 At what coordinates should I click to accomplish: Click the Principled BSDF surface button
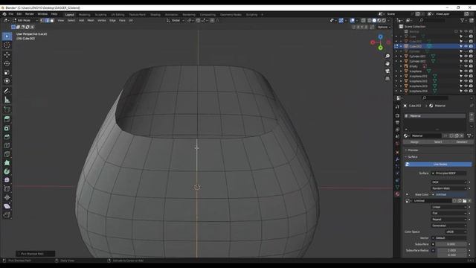[x=449, y=173]
